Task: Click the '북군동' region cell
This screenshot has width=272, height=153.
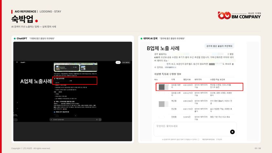Action: 174,101
